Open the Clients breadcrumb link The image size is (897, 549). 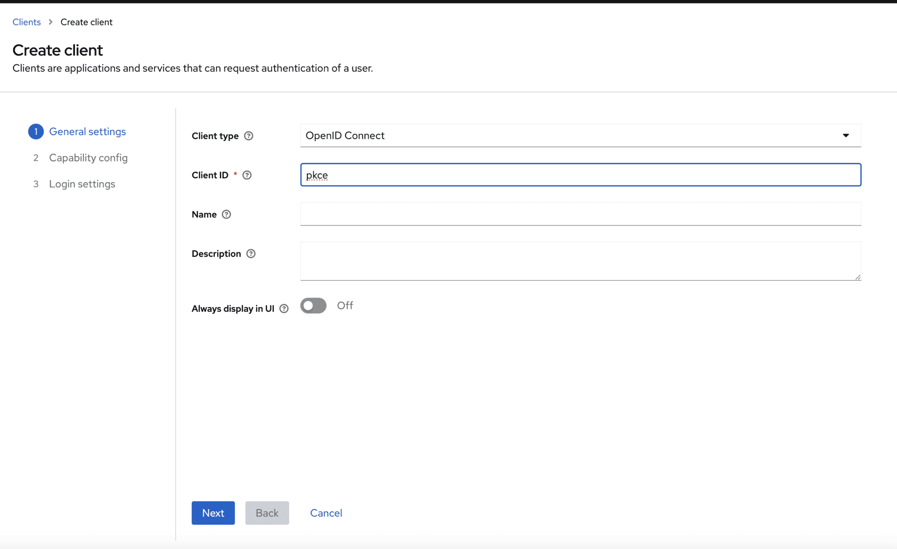tap(26, 21)
